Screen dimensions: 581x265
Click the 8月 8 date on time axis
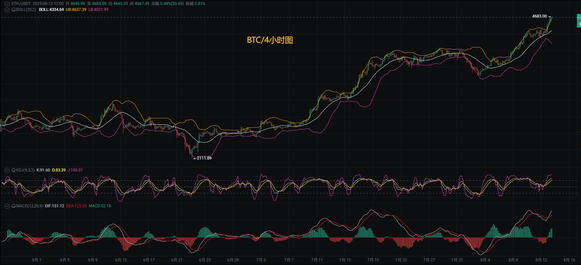coord(513,260)
